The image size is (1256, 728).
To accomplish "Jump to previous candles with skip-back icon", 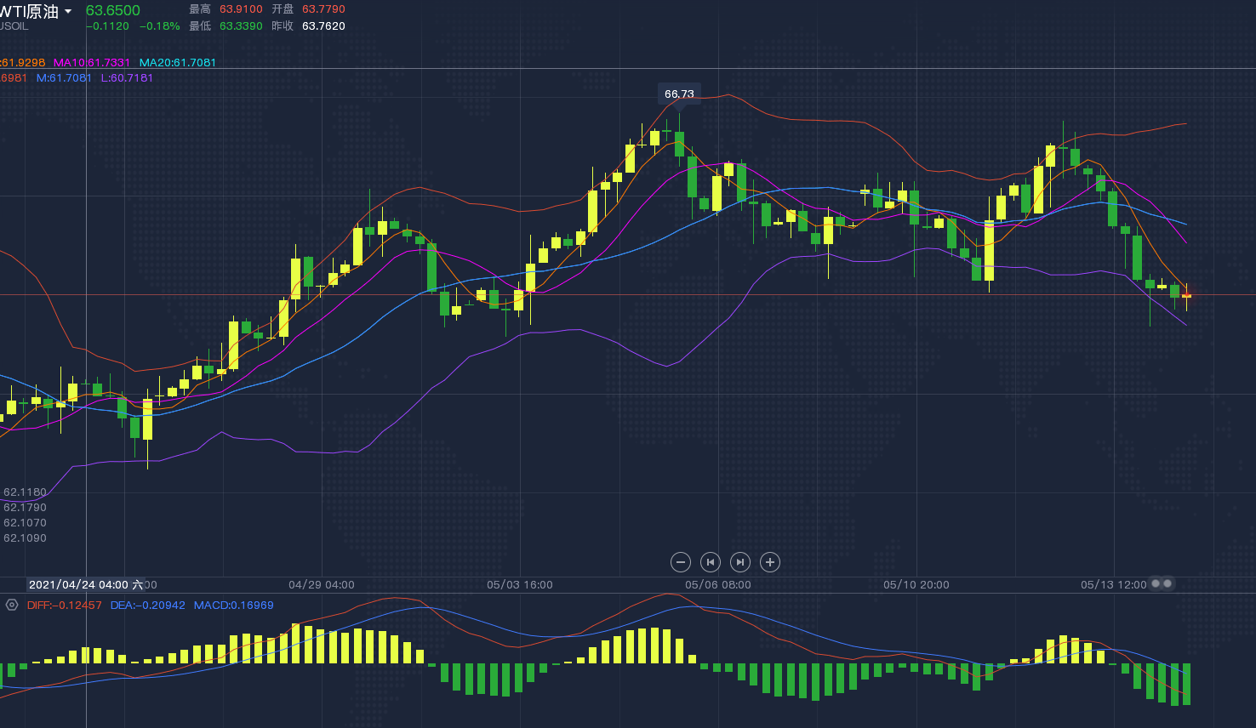I will [710, 562].
